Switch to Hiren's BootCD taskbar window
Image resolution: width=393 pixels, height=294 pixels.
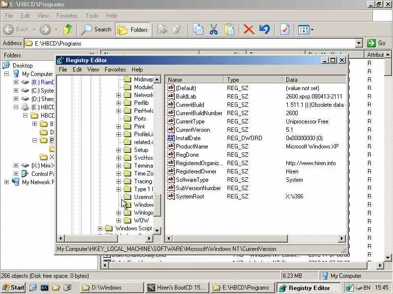[177, 288]
